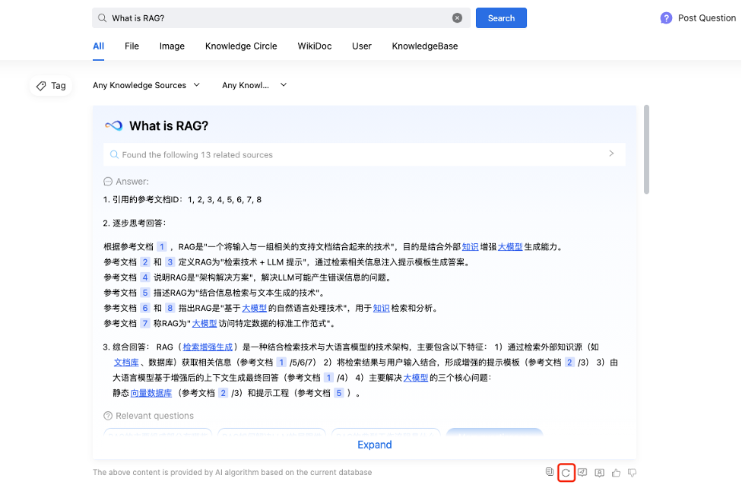Expand the 13 related sources list
The width and height of the screenshot is (742, 488).
pos(611,154)
